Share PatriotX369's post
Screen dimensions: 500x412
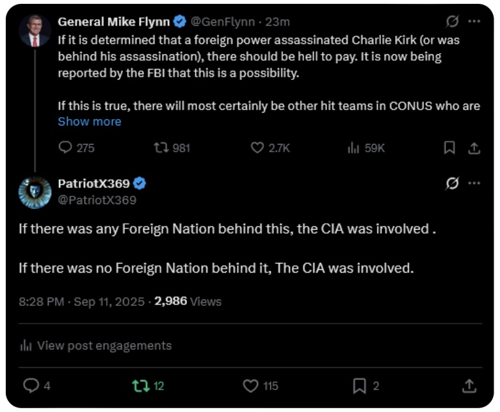(x=469, y=386)
